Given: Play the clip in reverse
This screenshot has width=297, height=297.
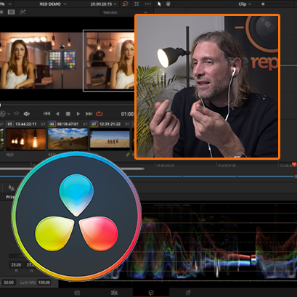Looking at the screenshot, I should [x=57, y=114].
